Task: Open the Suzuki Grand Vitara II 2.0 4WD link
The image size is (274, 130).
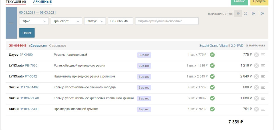Action: 221,46
